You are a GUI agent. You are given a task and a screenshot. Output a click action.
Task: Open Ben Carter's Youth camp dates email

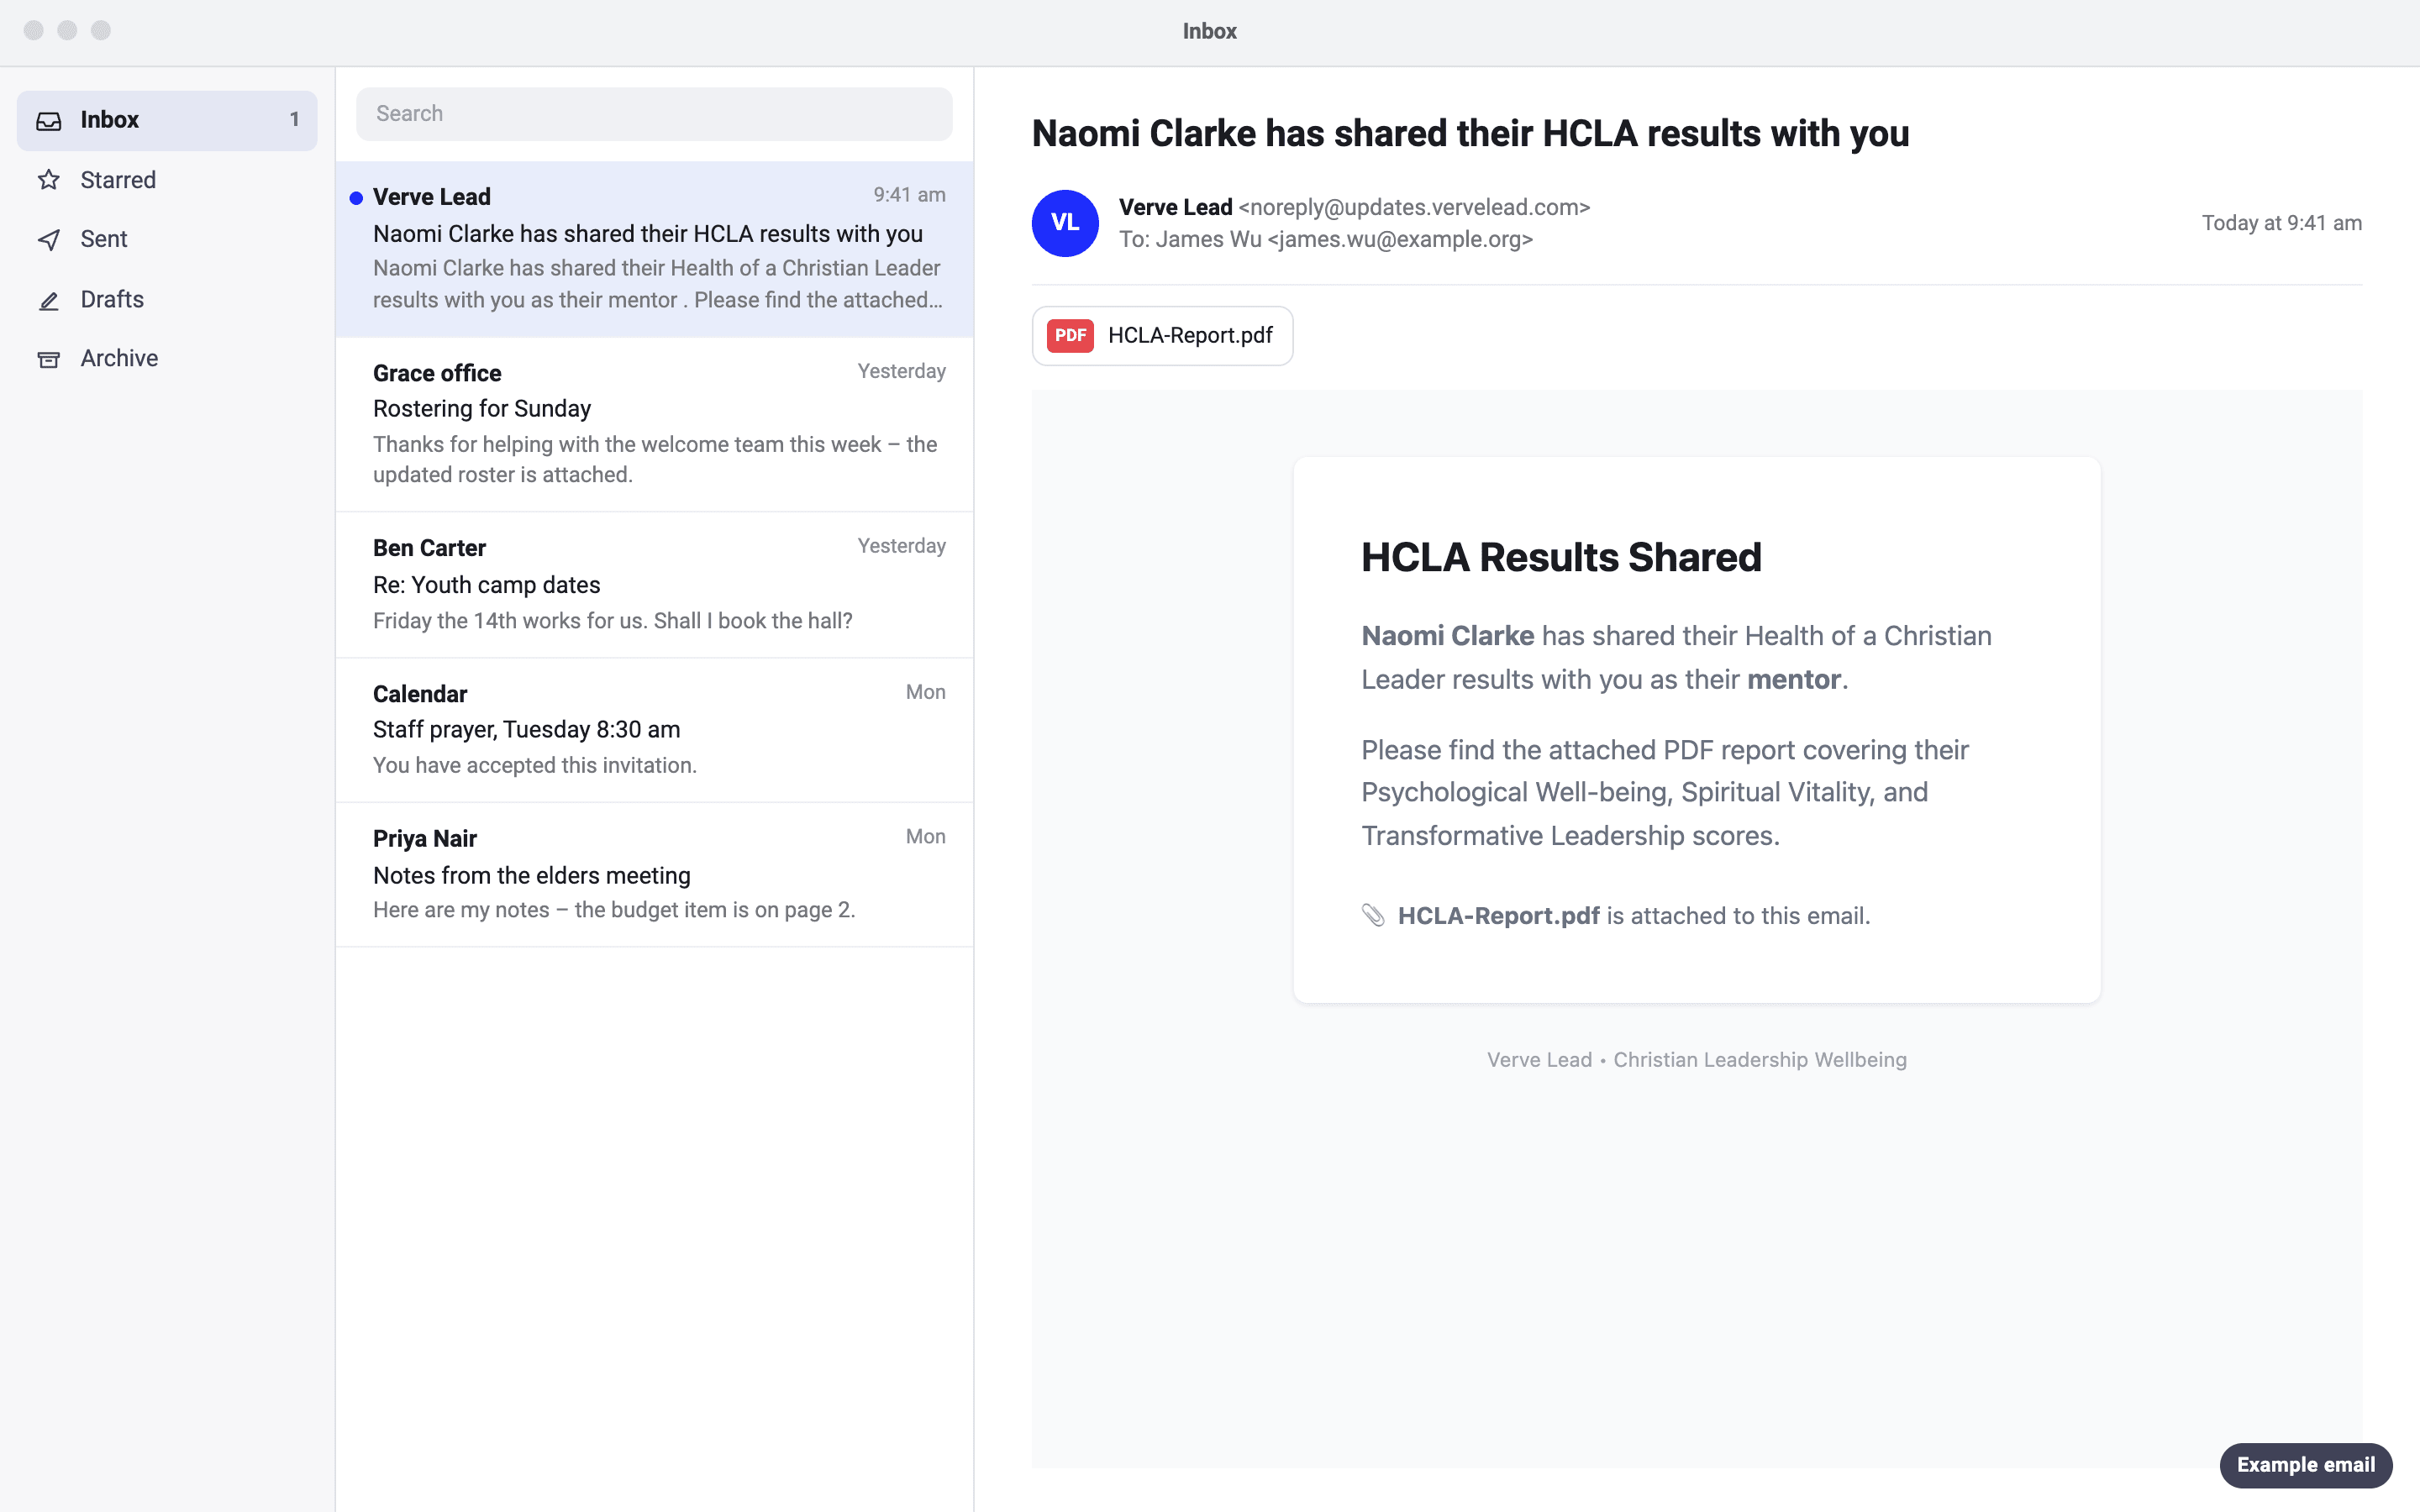654,585
